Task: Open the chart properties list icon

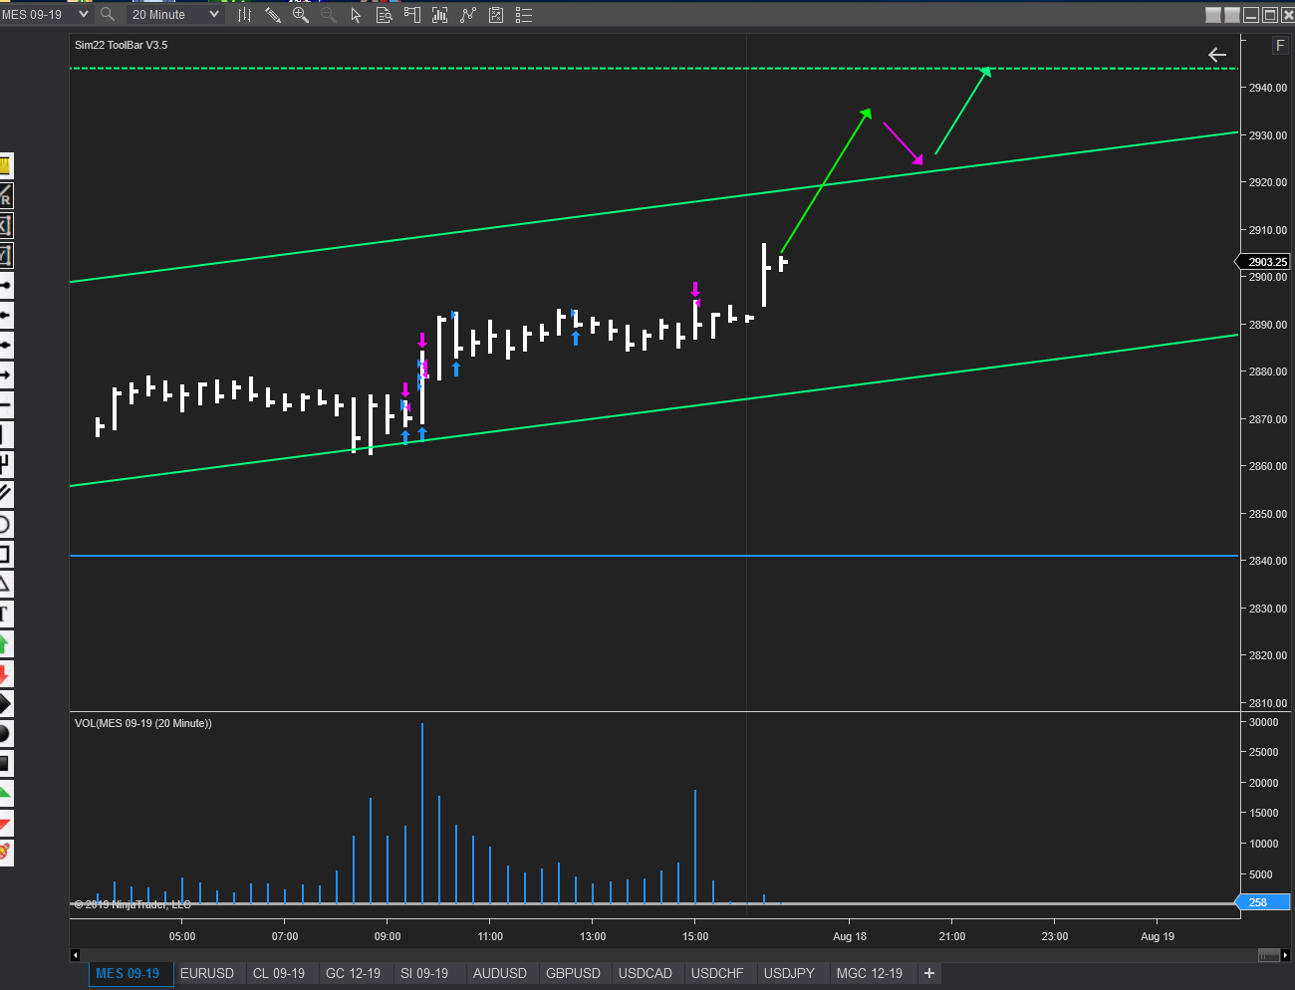Action: click(x=524, y=15)
